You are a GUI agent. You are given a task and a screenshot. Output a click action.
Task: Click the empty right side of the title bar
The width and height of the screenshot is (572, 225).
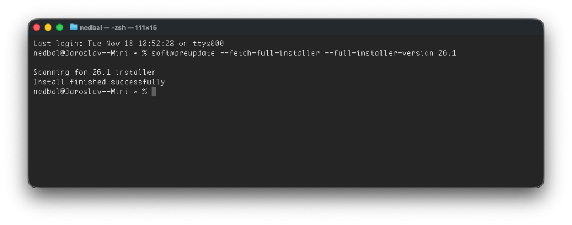click(391, 27)
